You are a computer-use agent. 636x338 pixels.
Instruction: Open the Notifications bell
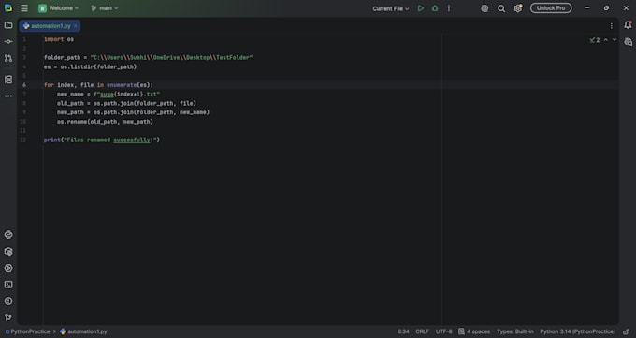coord(628,25)
